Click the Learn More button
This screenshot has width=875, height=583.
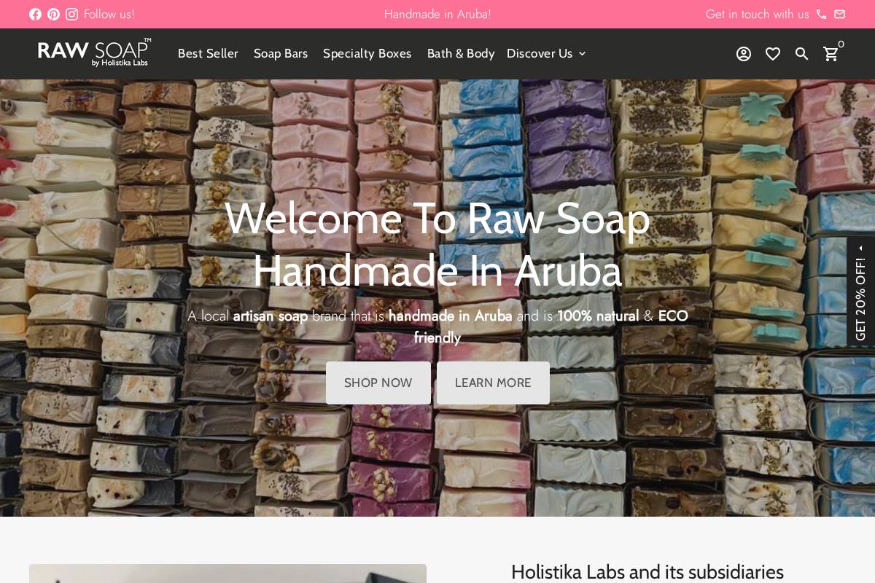[493, 383]
